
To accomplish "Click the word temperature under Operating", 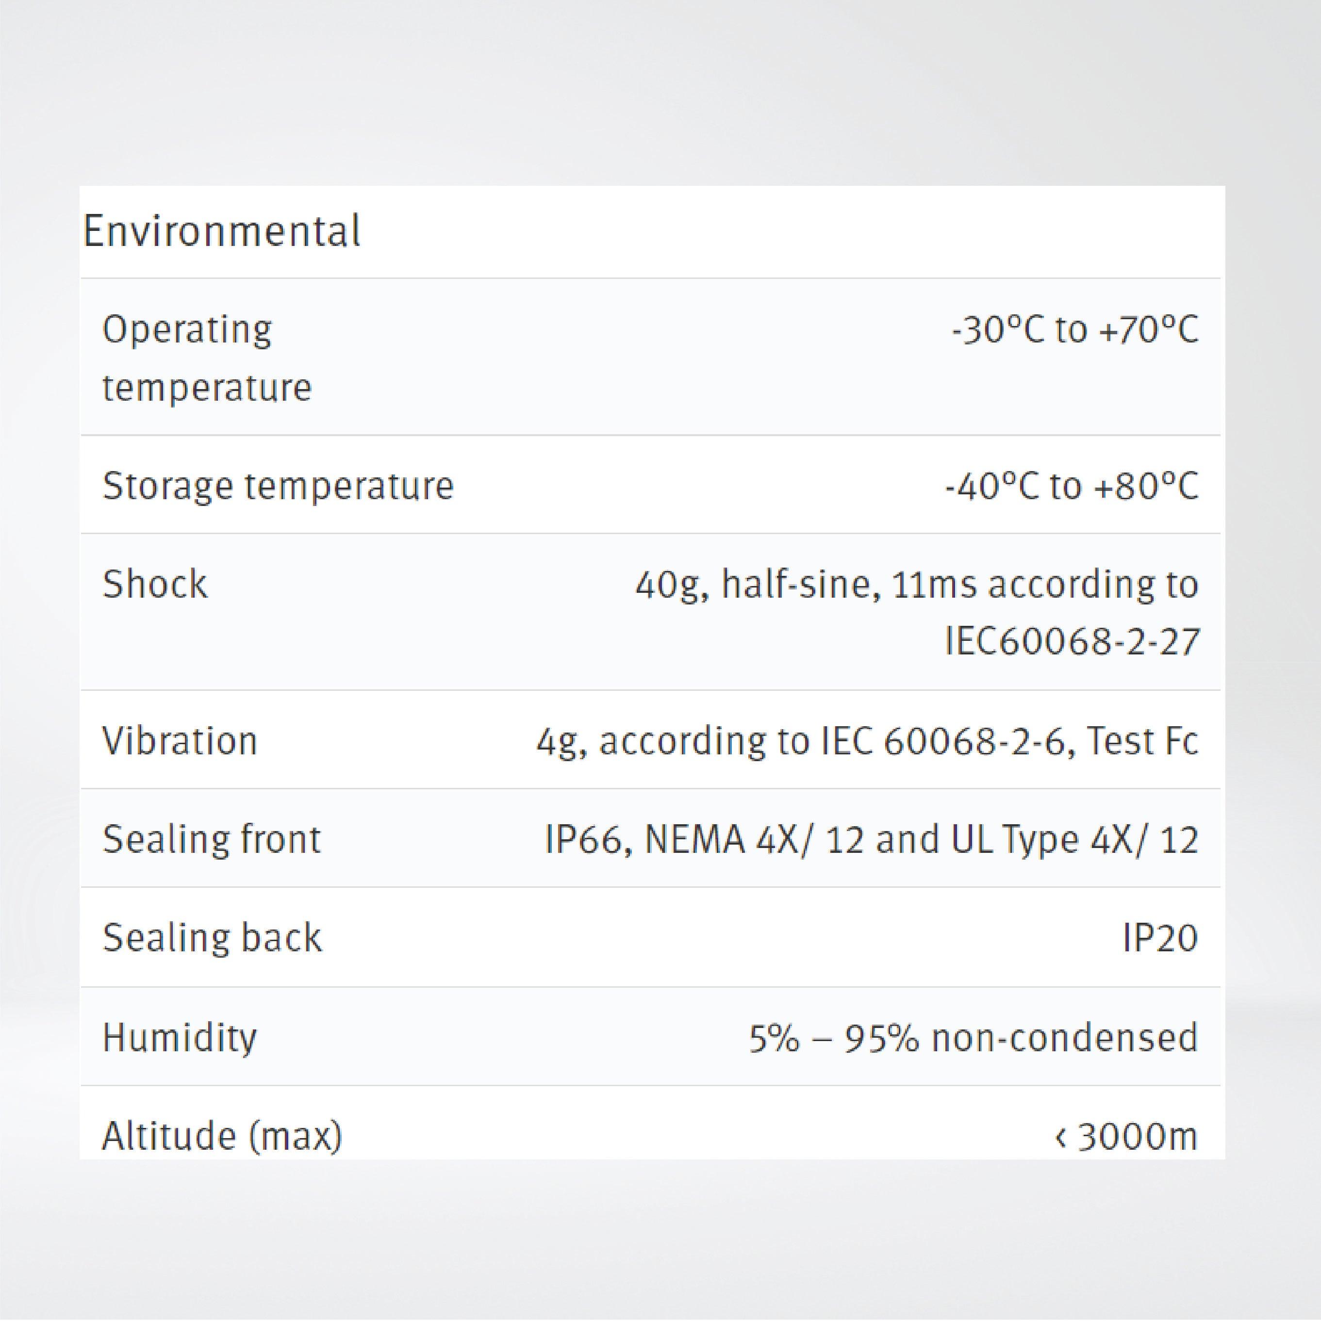I will pyautogui.click(x=207, y=388).
